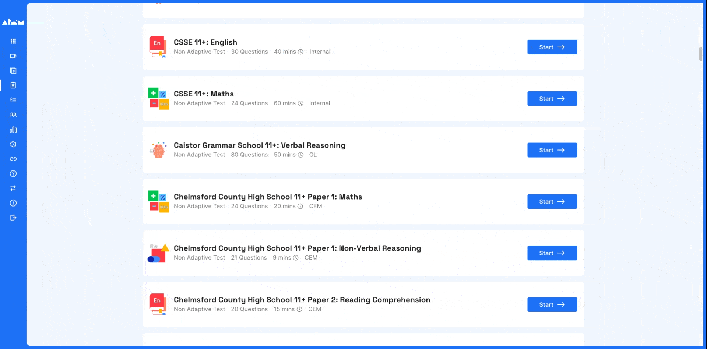707x349 pixels.
Task: Click title Caistor Grammar School 11+: Verbal Reasoning
Action: tap(260, 145)
